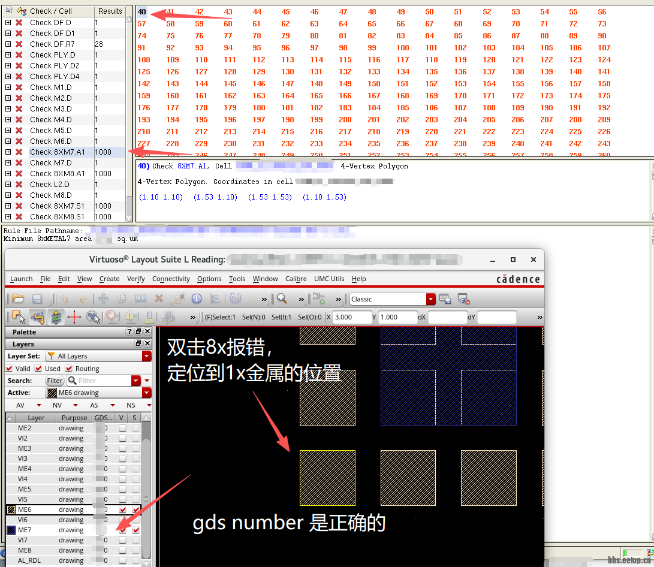This screenshot has width=654, height=567.
Task: Click the Repeat Copy icon
Action: (177, 298)
